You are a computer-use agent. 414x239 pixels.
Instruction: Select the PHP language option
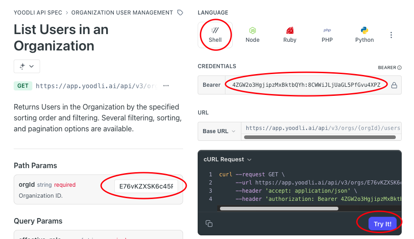pyautogui.click(x=327, y=35)
